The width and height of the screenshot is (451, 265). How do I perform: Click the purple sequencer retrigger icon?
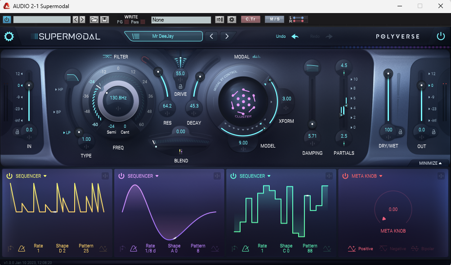coord(122,248)
